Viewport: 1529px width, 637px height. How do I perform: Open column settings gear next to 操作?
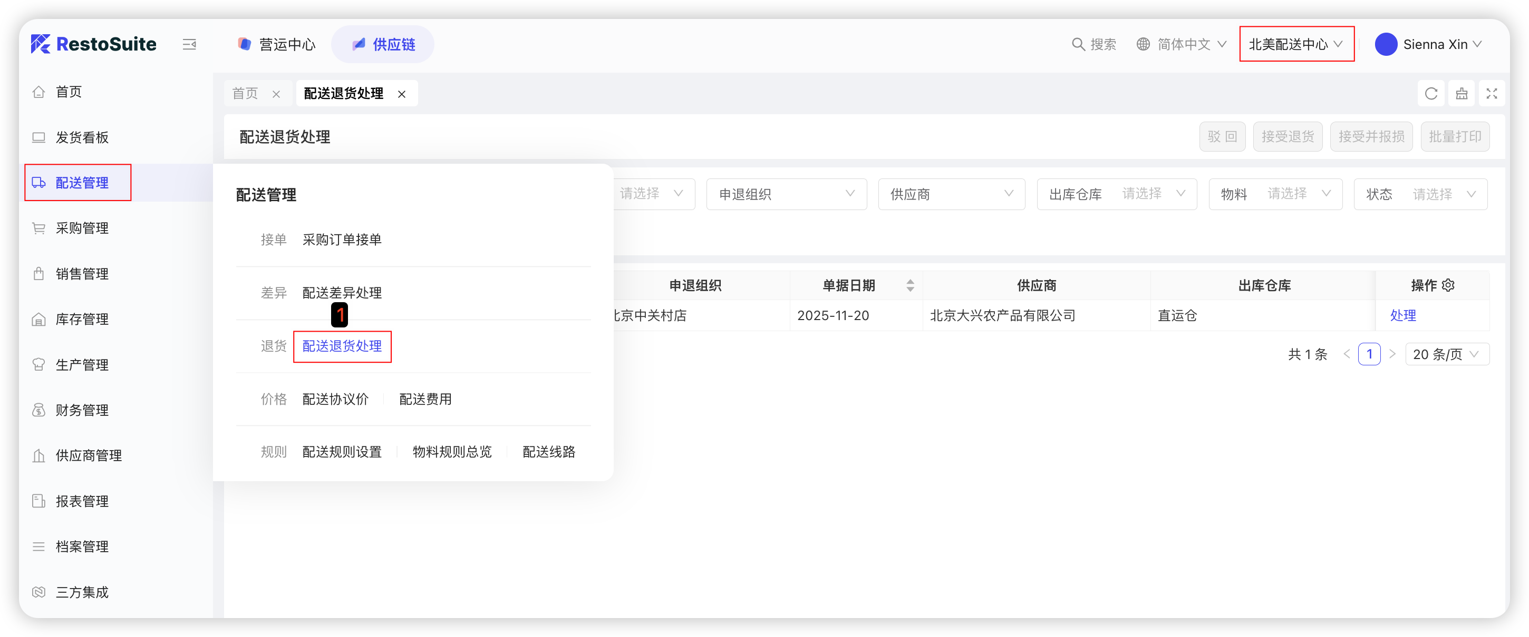click(1448, 285)
